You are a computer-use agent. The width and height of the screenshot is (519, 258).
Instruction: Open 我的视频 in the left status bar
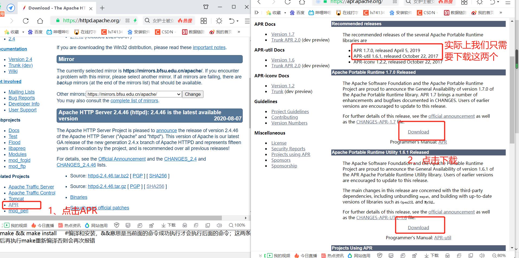coord(16,225)
